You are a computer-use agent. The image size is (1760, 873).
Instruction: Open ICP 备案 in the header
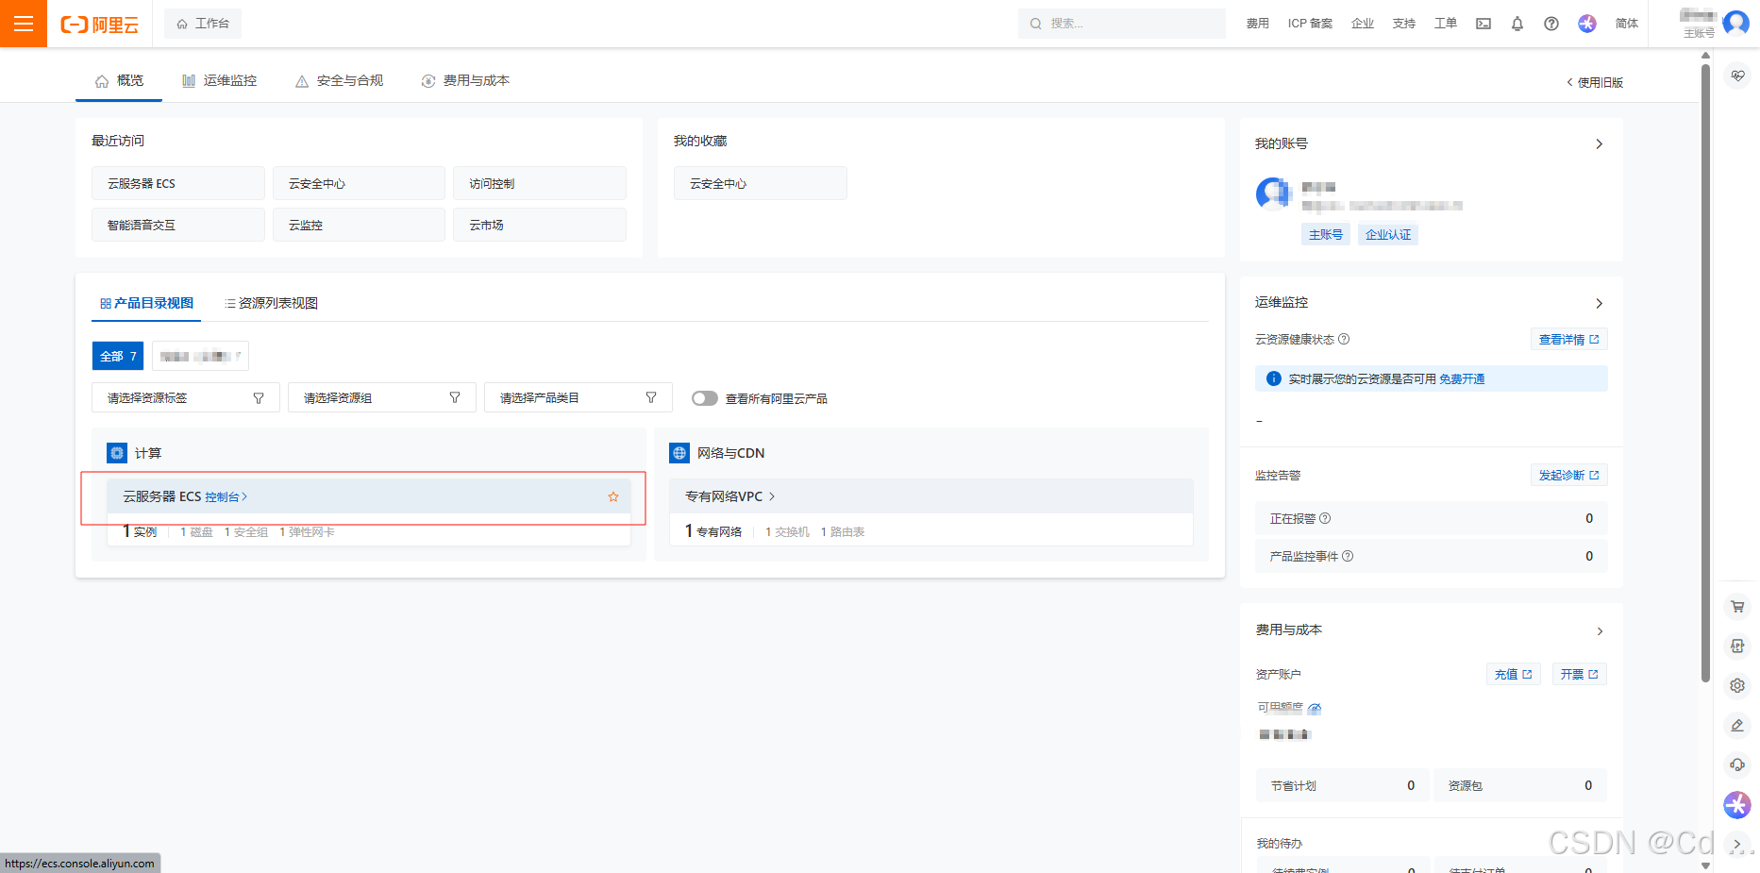pos(1310,24)
